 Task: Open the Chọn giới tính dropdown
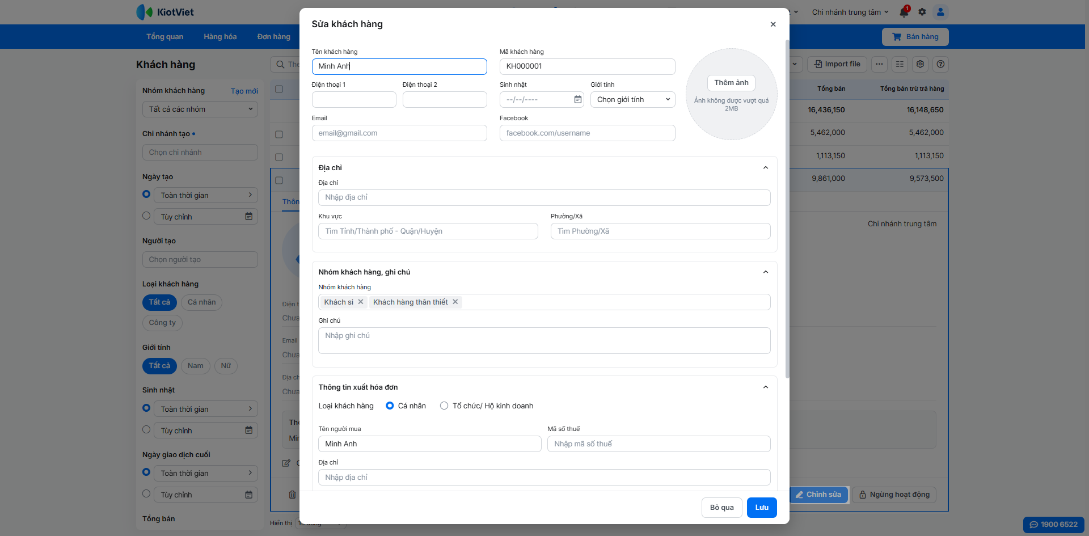pyautogui.click(x=632, y=100)
